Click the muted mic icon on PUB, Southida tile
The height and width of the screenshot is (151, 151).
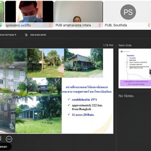(149, 25)
